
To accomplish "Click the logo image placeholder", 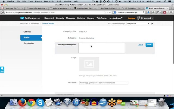I will [x=89, y=64].
